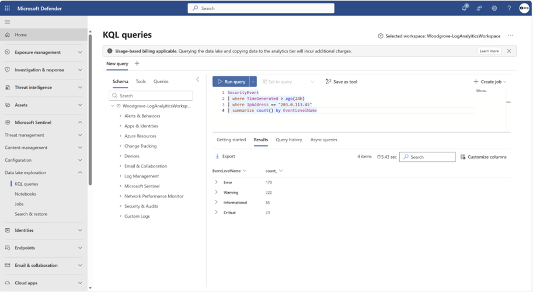Viewport: 533px width, 292px height.
Task: Click the Warning count value 222
Action: (269, 192)
